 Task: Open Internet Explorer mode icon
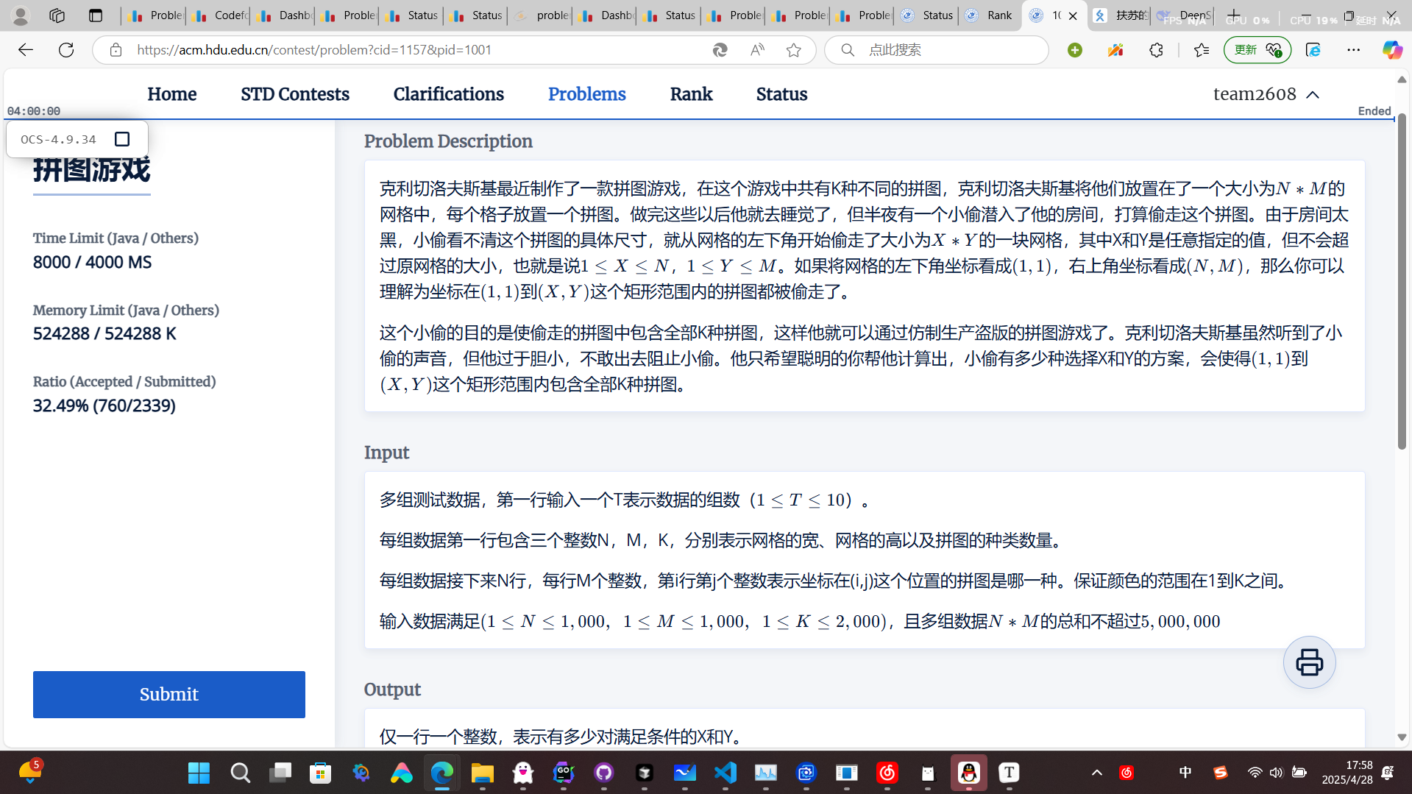[1313, 50]
